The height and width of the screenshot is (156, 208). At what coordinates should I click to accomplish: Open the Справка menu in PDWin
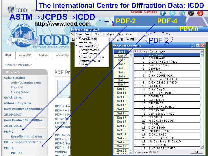(x=131, y=34)
